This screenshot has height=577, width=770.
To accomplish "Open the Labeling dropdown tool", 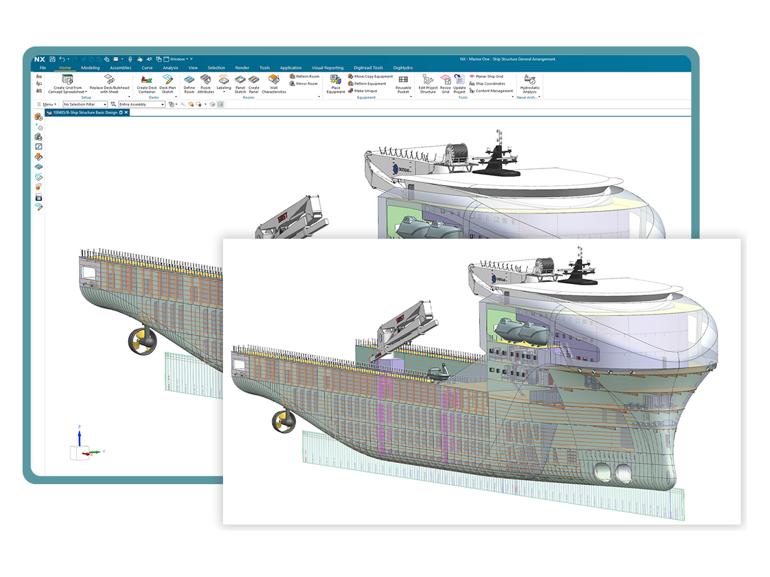I will click(224, 84).
